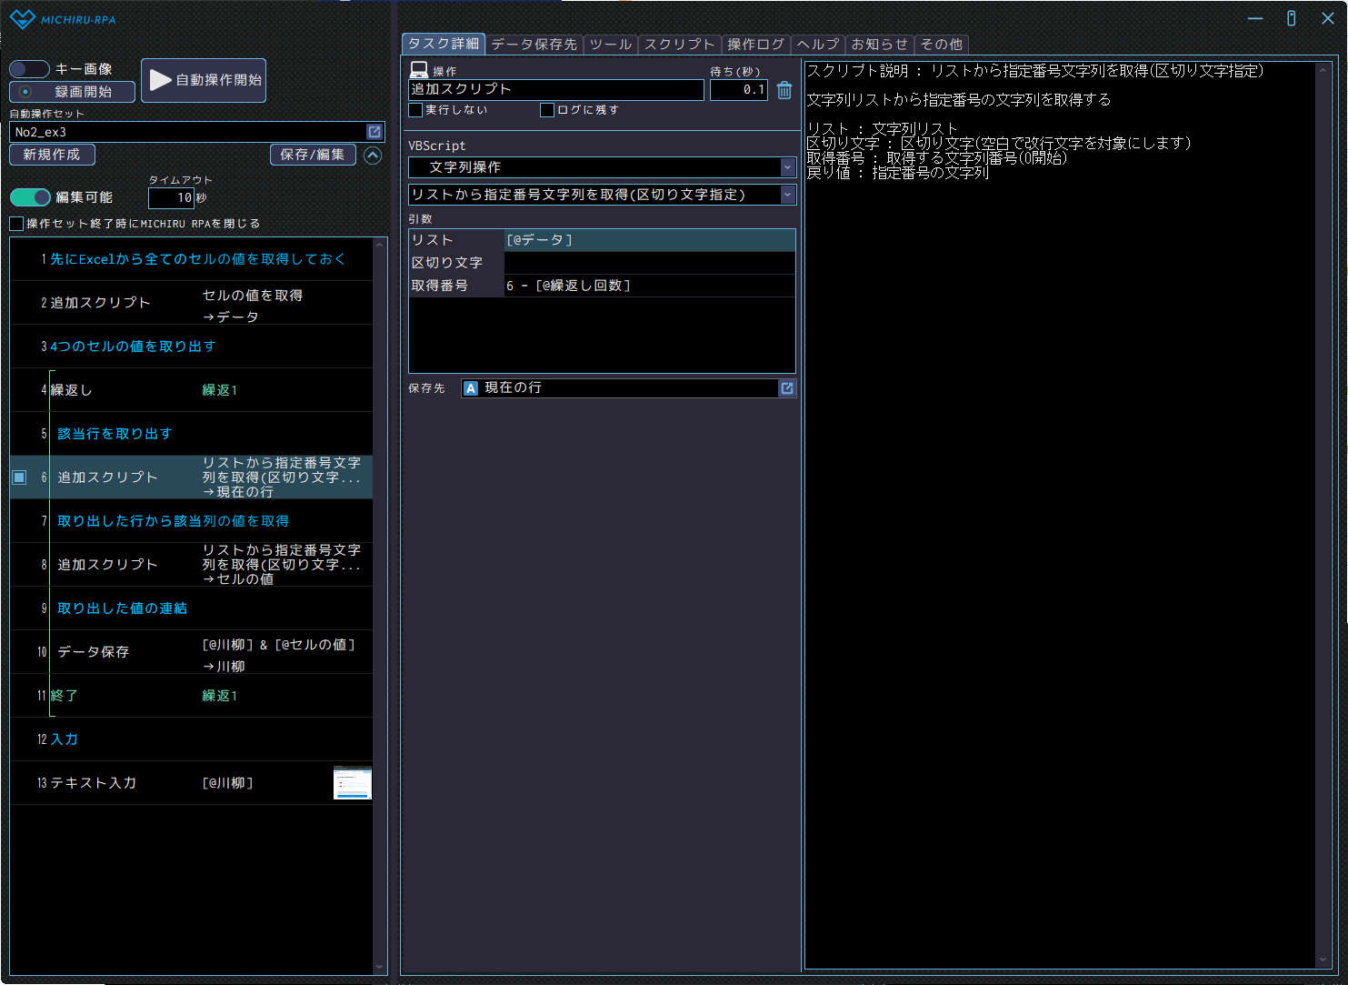Expand the リストから指定番号文字列を取得 script dropdown

(x=787, y=195)
